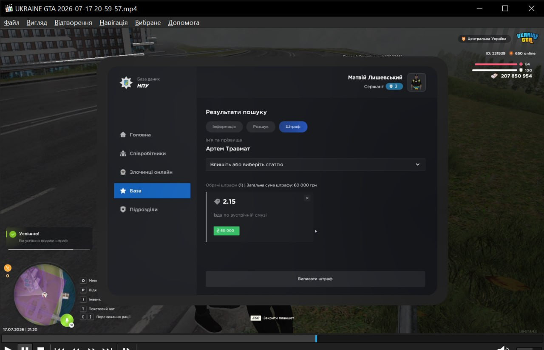
Task: Click the video seek bar track
Action: point(272,339)
